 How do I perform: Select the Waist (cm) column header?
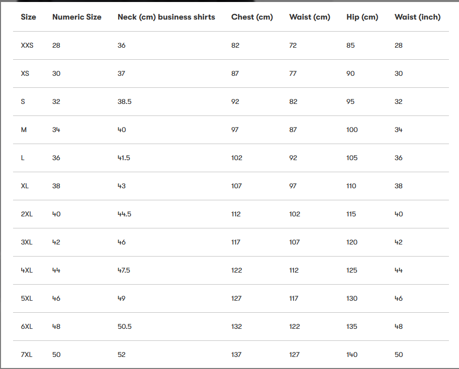(310, 17)
